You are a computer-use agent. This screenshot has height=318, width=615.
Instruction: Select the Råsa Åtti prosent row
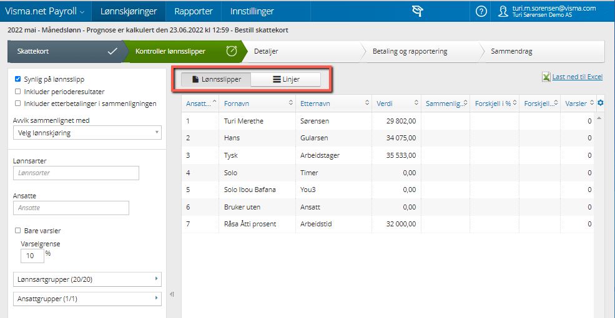[388, 224]
